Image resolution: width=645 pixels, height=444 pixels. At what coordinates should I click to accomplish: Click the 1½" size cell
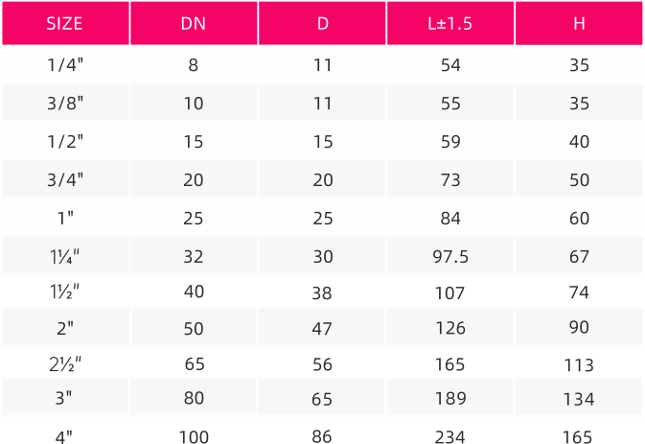pyautogui.click(x=64, y=292)
